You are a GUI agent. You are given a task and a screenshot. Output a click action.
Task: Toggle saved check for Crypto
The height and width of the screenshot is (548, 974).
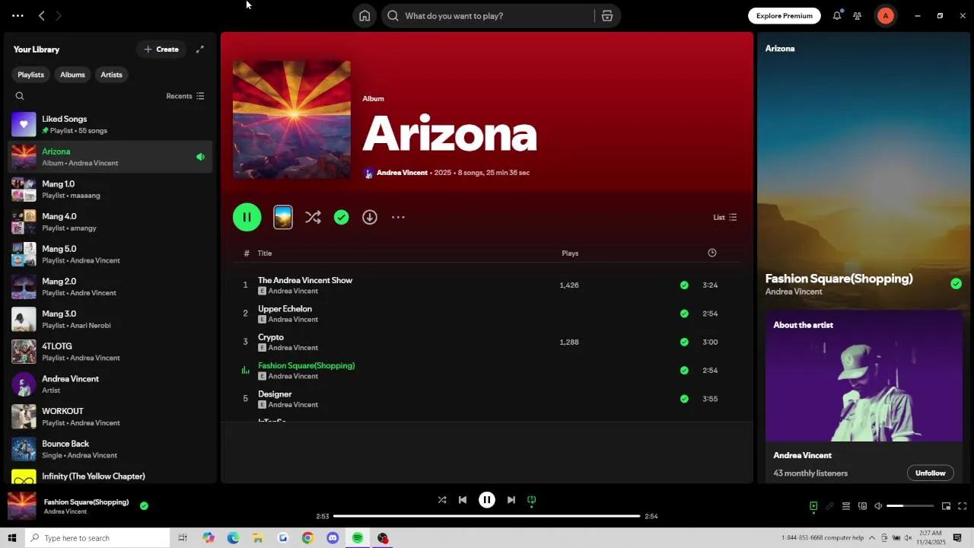684,342
